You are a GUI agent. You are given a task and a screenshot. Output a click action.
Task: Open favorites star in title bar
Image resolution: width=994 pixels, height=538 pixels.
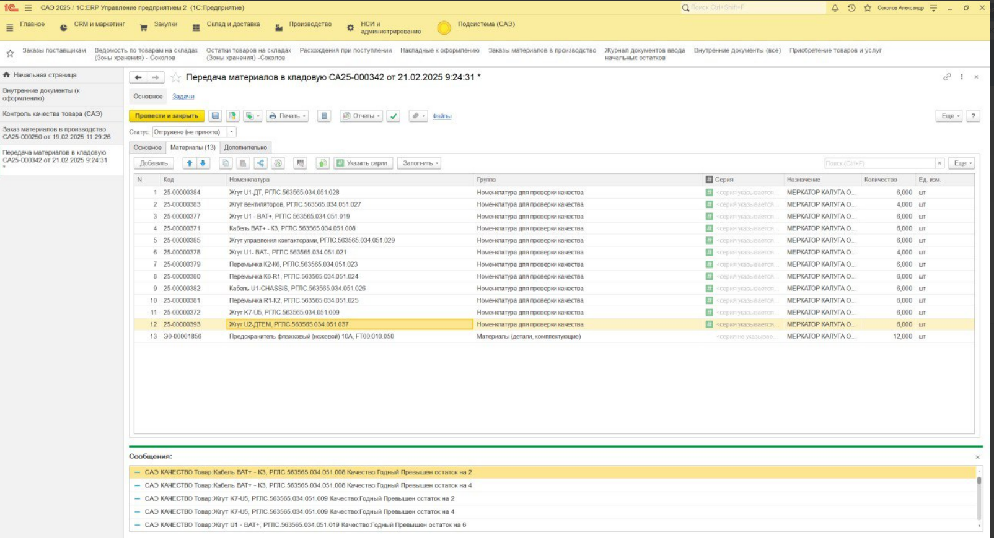click(868, 8)
